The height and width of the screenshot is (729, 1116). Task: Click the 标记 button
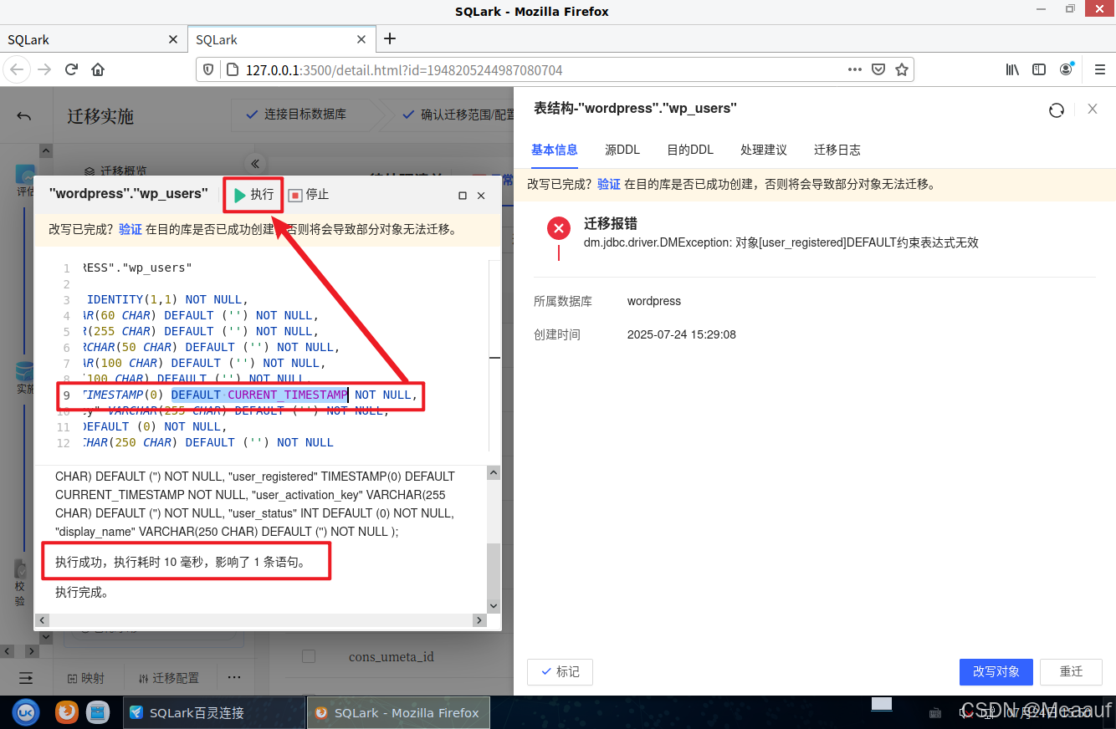point(560,671)
